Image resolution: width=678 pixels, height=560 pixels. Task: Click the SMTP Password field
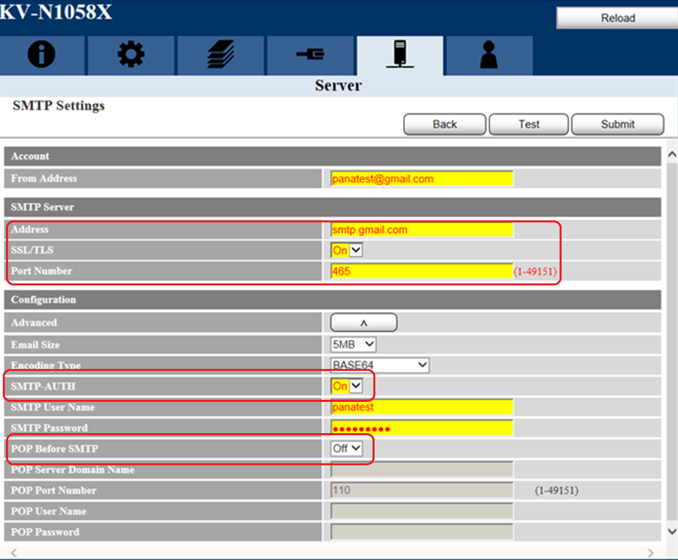coord(422,428)
